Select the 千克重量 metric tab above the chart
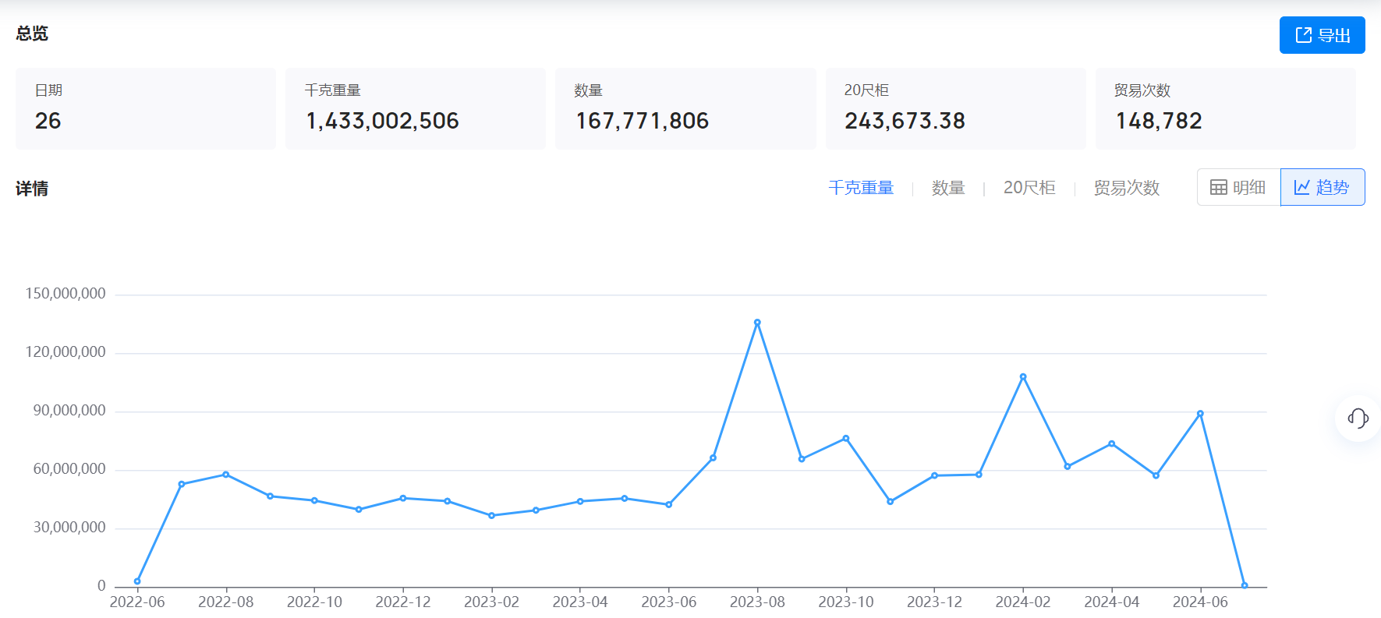1381x618 pixels. (861, 188)
